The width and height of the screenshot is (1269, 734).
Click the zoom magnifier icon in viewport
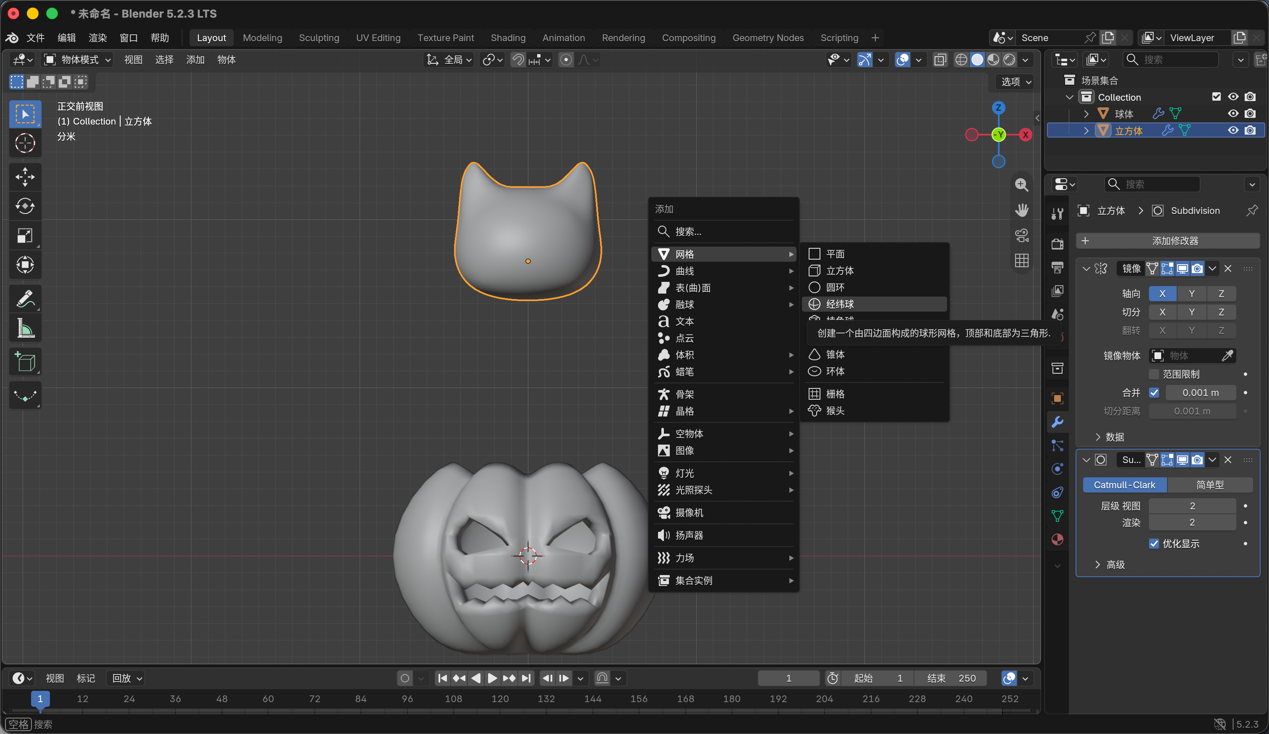[1021, 185]
